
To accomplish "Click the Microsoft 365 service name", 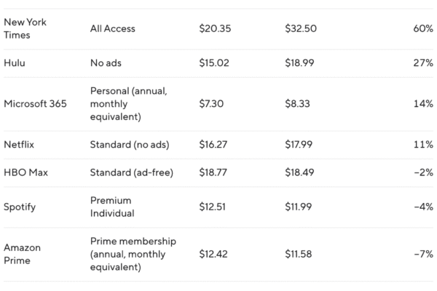I will click(x=35, y=103).
